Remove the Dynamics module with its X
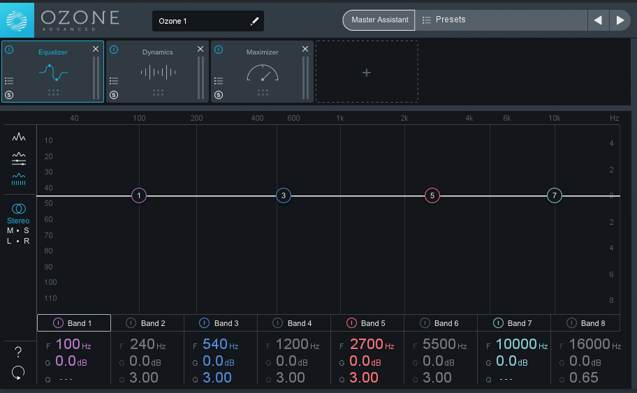This screenshot has height=393, width=637. (x=200, y=49)
